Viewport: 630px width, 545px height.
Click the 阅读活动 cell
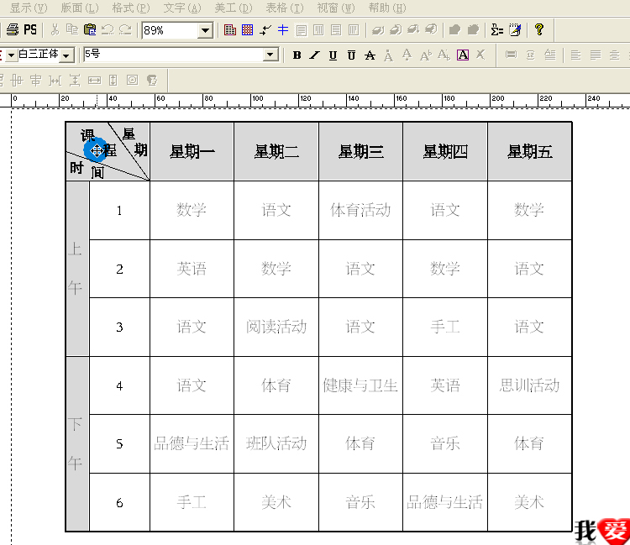click(276, 327)
